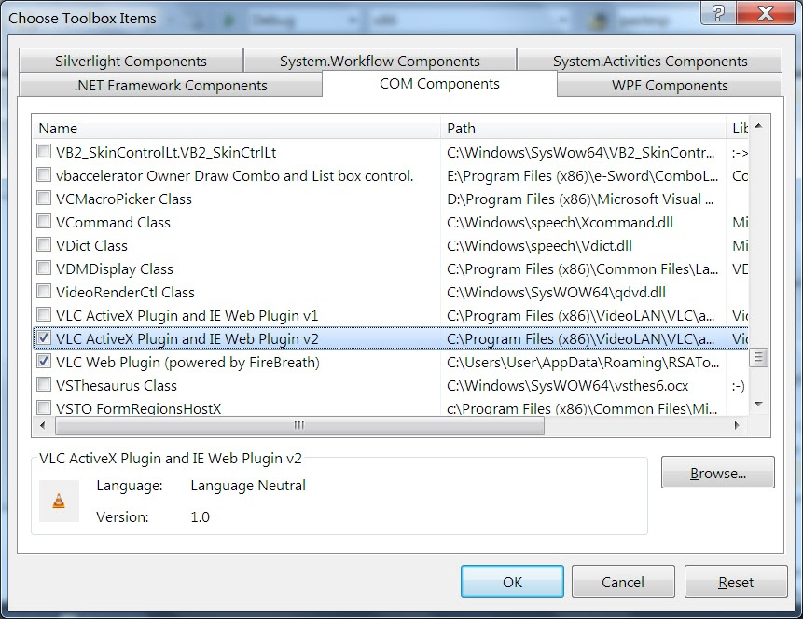Click the vertical scrollbar thumb
This screenshot has width=803, height=619.
pyautogui.click(x=758, y=357)
